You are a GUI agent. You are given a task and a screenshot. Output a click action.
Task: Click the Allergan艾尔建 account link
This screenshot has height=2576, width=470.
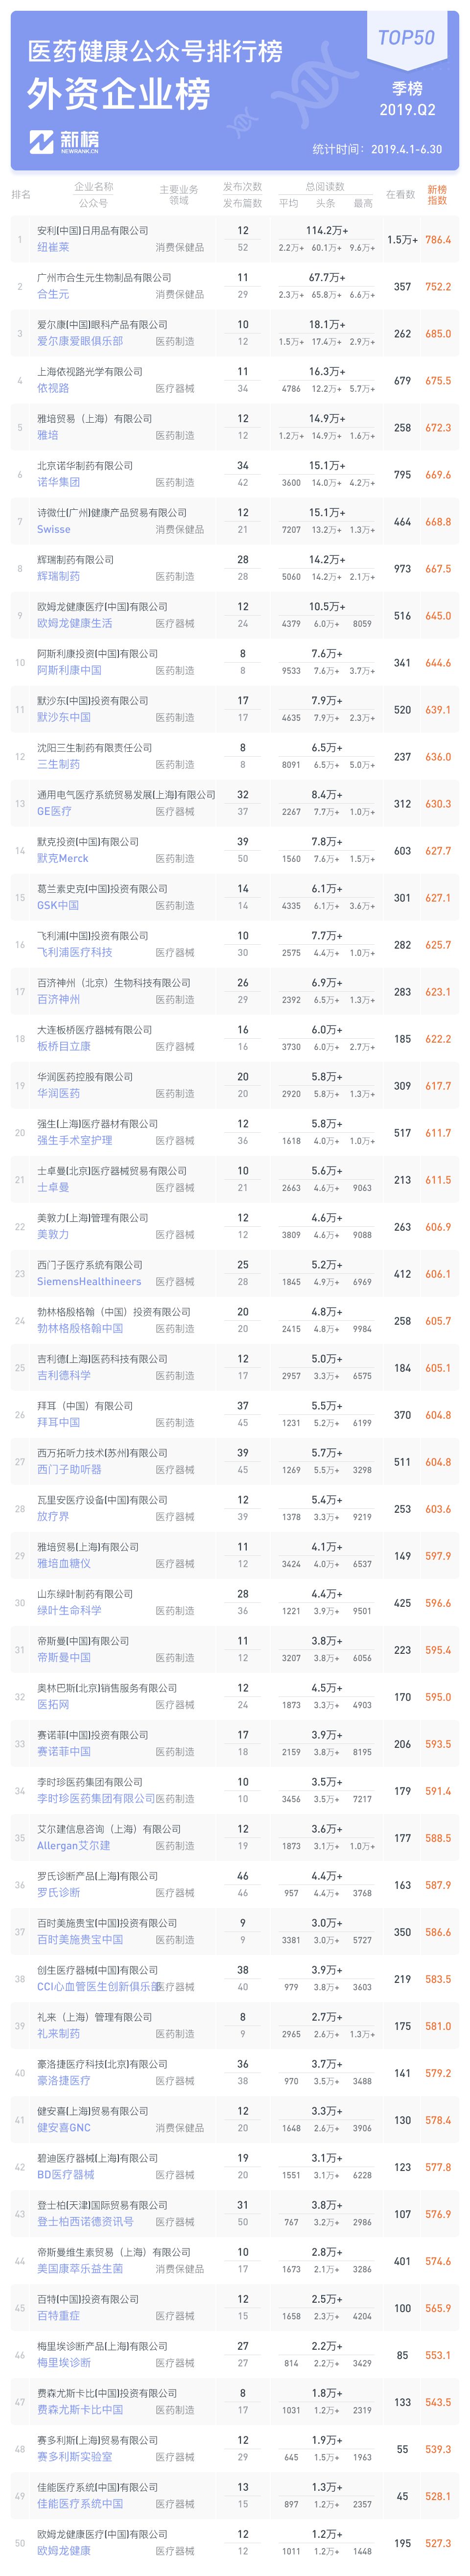point(74,1845)
